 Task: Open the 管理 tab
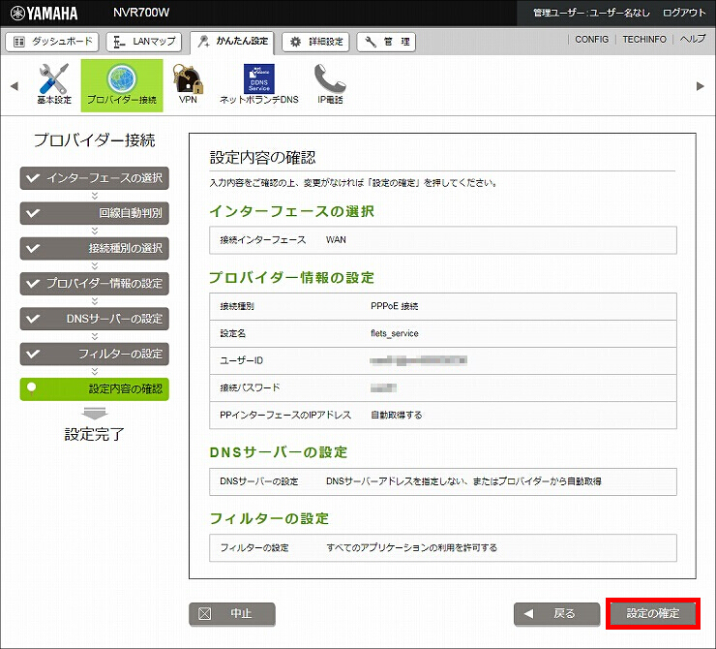386,42
